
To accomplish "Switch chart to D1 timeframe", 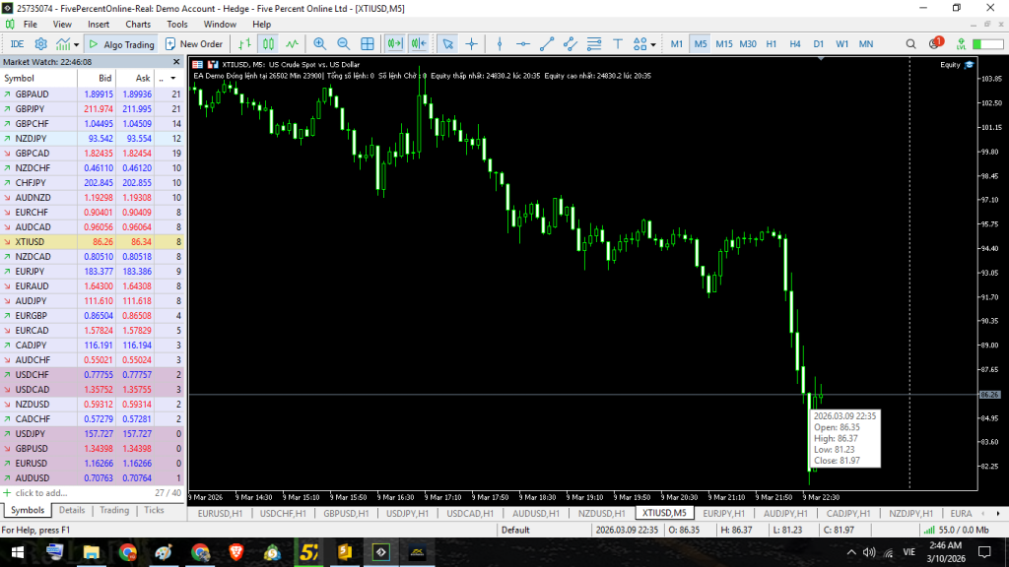I will pyautogui.click(x=818, y=43).
